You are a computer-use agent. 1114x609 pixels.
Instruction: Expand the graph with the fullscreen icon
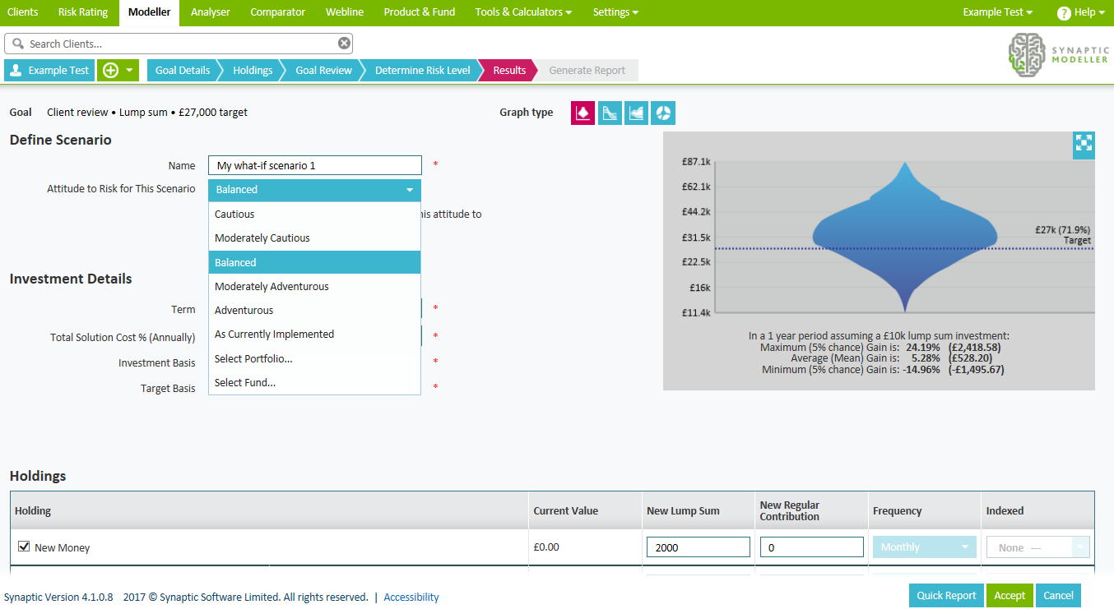click(1084, 144)
